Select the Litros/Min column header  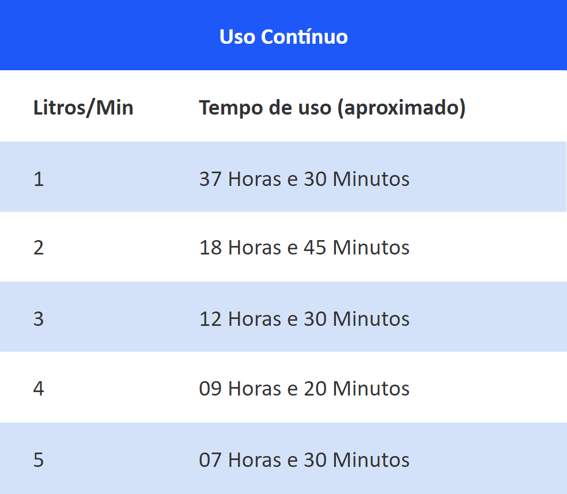pyautogui.click(x=83, y=108)
